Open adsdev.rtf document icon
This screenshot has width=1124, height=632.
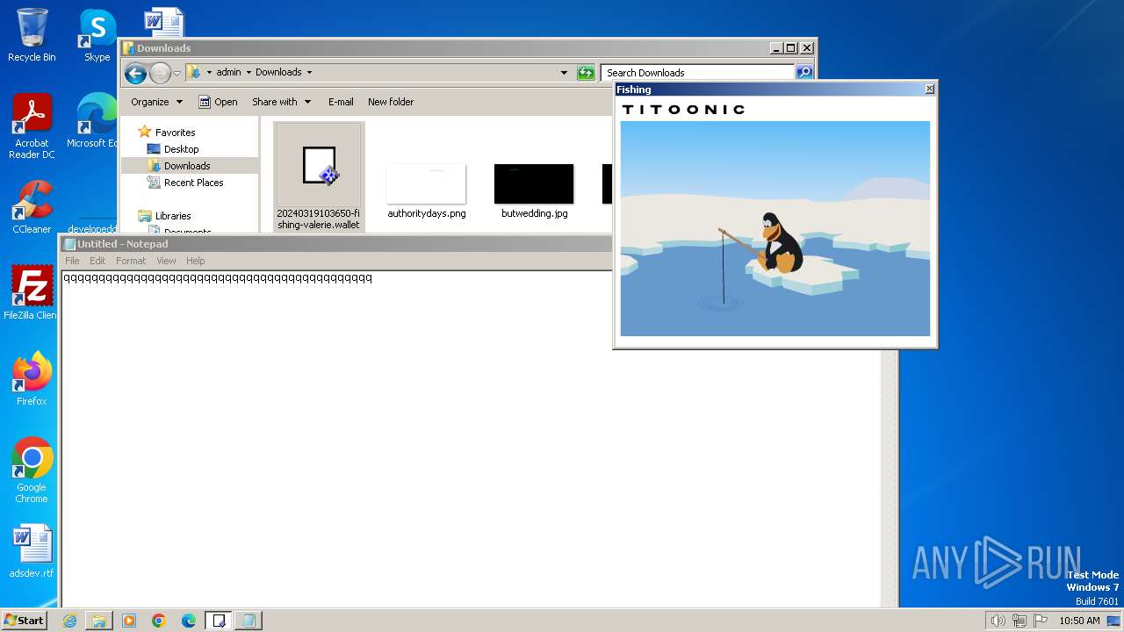click(32, 551)
